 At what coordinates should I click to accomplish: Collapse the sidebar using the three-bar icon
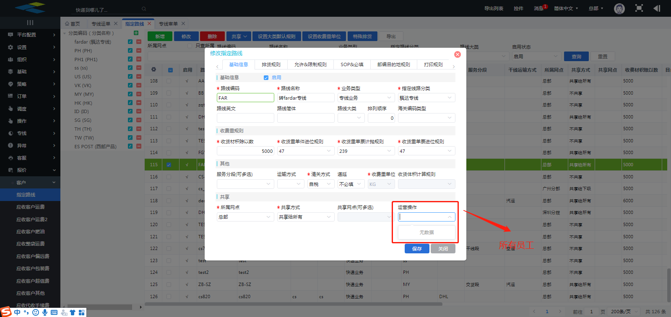30,23
